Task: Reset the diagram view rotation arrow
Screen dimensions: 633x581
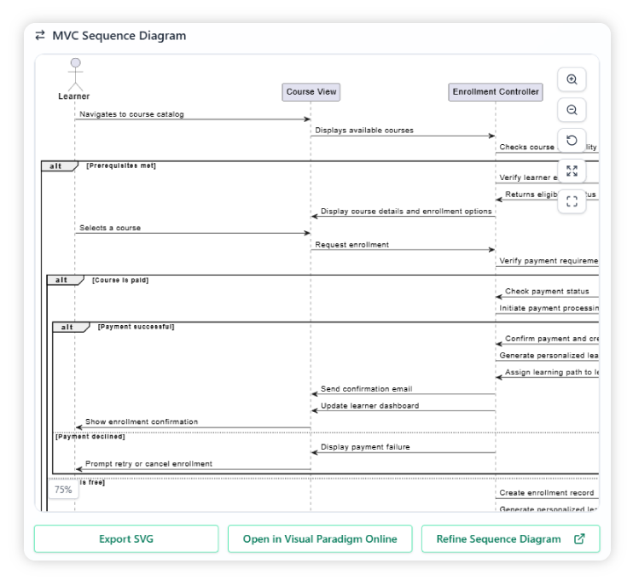Action: click(x=572, y=141)
